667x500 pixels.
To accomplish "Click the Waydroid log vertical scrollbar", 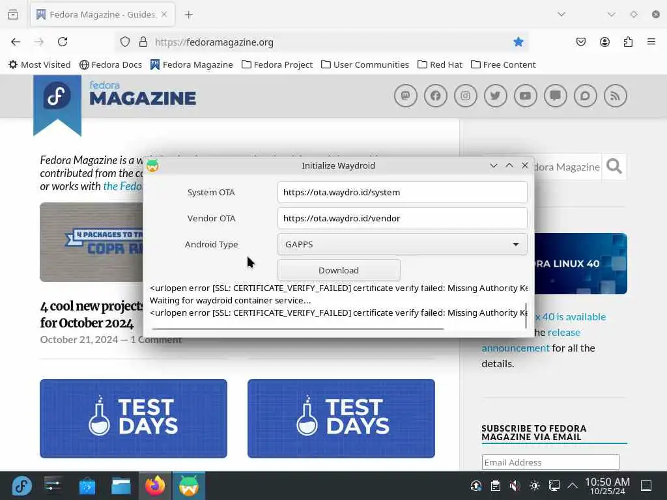I will (526, 316).
